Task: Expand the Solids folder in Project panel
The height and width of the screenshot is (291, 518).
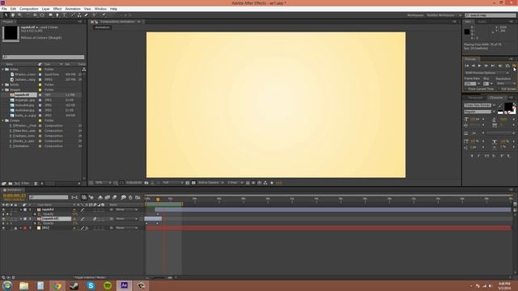Action: 3,85
